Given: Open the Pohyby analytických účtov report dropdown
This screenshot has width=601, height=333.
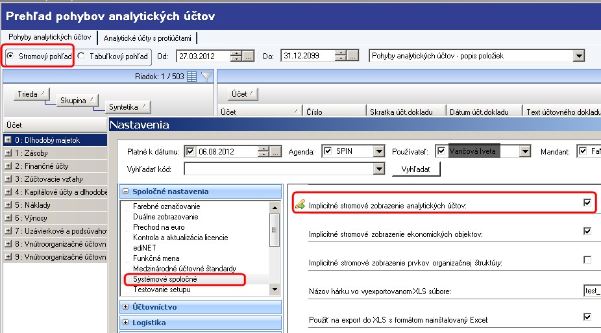Looking at the screenshot, I should pyautogui.click(x=579, y=56).
